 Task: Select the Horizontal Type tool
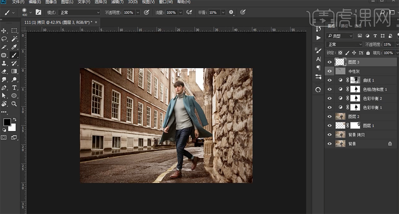[14, 88]
